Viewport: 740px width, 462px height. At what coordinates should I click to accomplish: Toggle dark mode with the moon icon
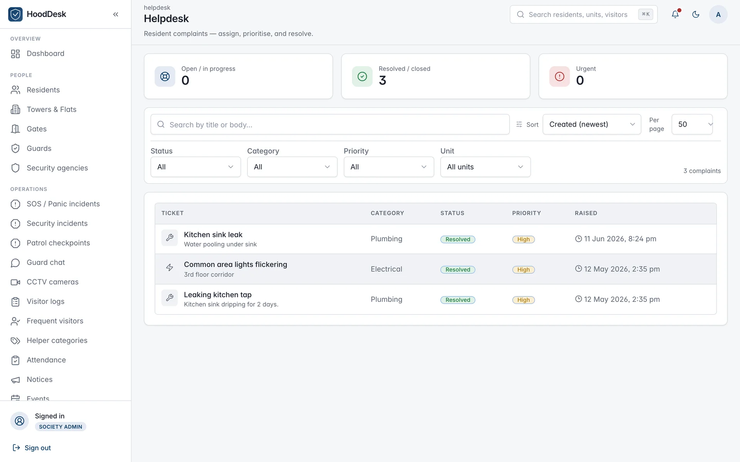coord(696,14)
